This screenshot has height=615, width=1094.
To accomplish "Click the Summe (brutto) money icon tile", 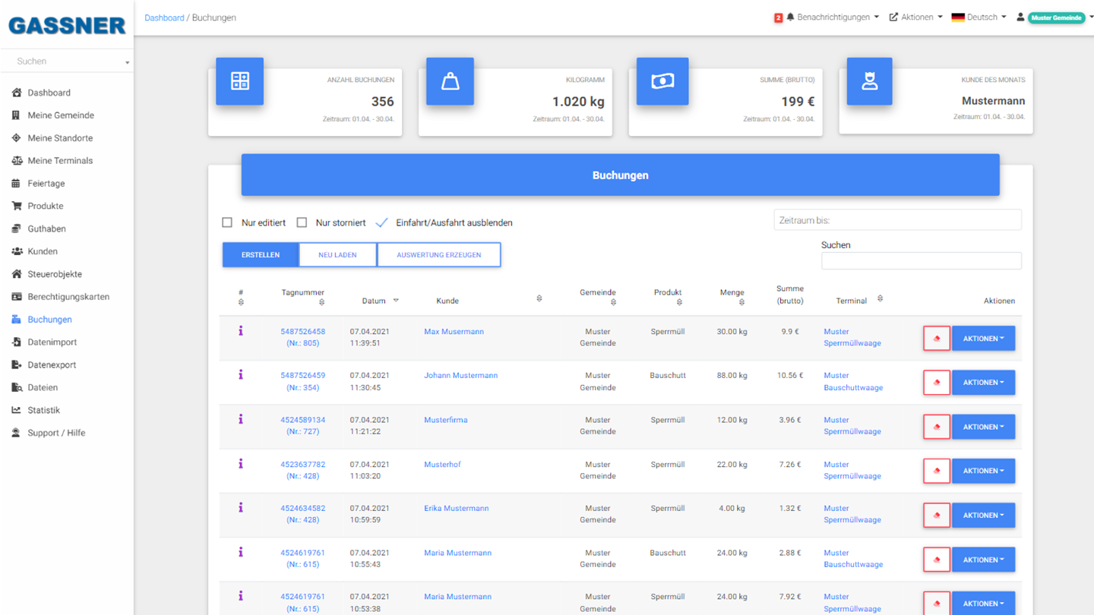I will pos(662,81).
